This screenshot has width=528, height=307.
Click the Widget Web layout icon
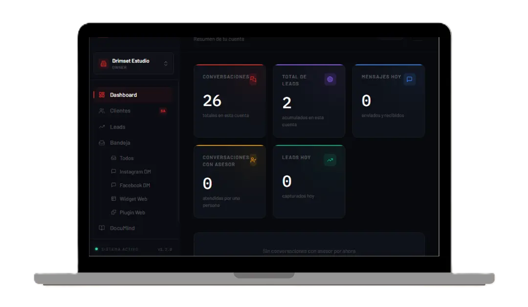[113, 198]
